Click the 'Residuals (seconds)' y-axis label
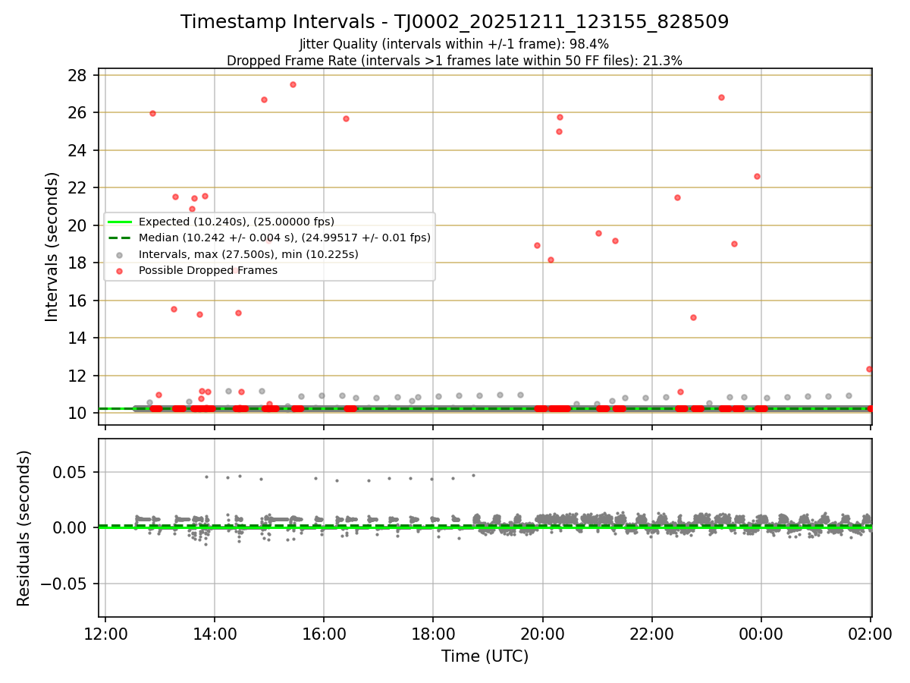The height and width of the screenshot is (683, 910). pyautogui.click(x=24, y=528)
